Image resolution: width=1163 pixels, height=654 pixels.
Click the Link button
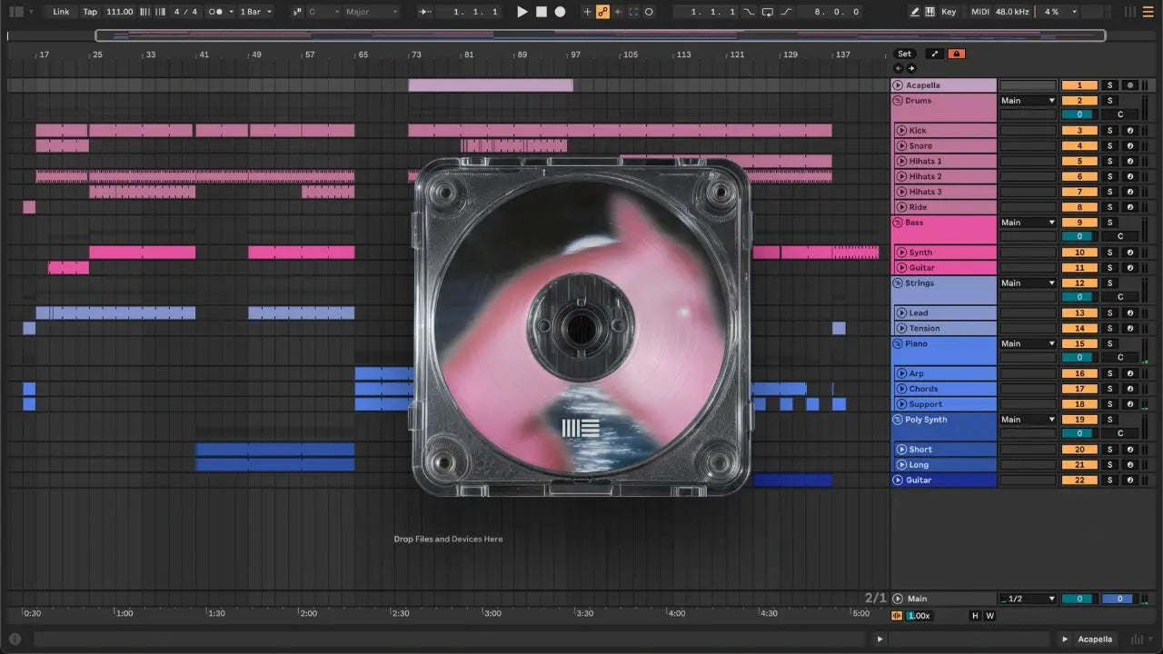pos(61,12)
